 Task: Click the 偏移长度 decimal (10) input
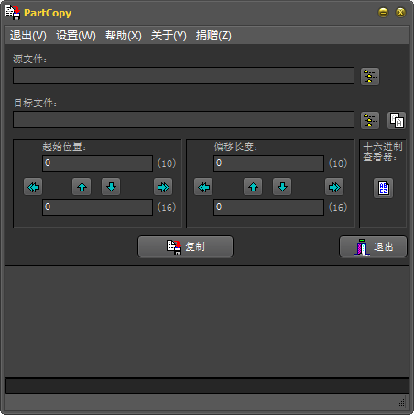268,163
